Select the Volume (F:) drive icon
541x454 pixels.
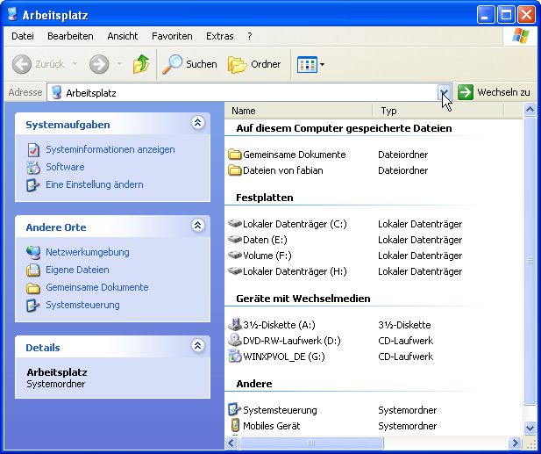tap(235, 256)
